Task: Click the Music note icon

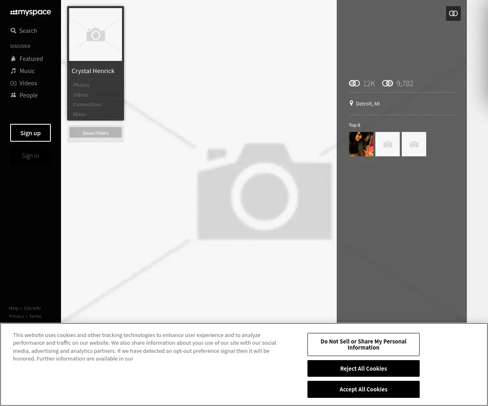Action: [x=13, y=71]
